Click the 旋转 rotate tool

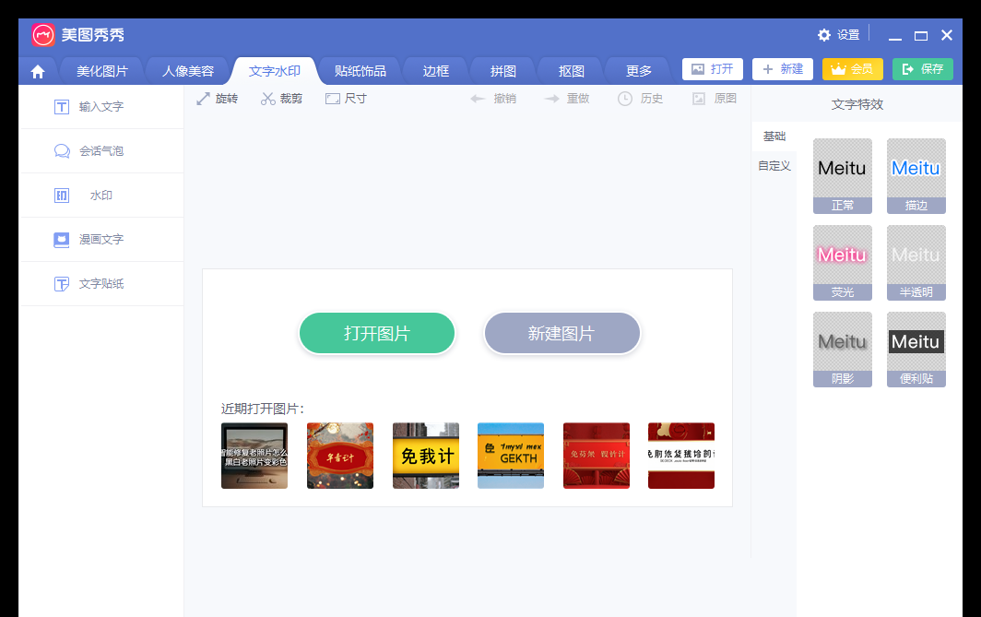217,99
